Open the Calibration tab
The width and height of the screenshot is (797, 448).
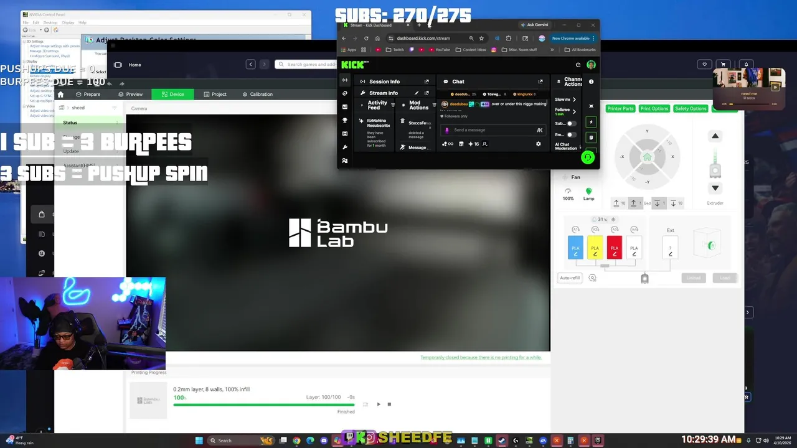[257, 94]
